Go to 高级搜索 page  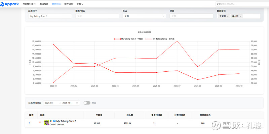point(44,4)
